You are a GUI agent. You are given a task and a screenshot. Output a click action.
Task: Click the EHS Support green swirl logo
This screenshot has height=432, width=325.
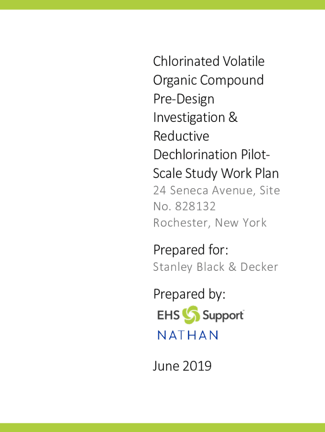tap(191, 315)
